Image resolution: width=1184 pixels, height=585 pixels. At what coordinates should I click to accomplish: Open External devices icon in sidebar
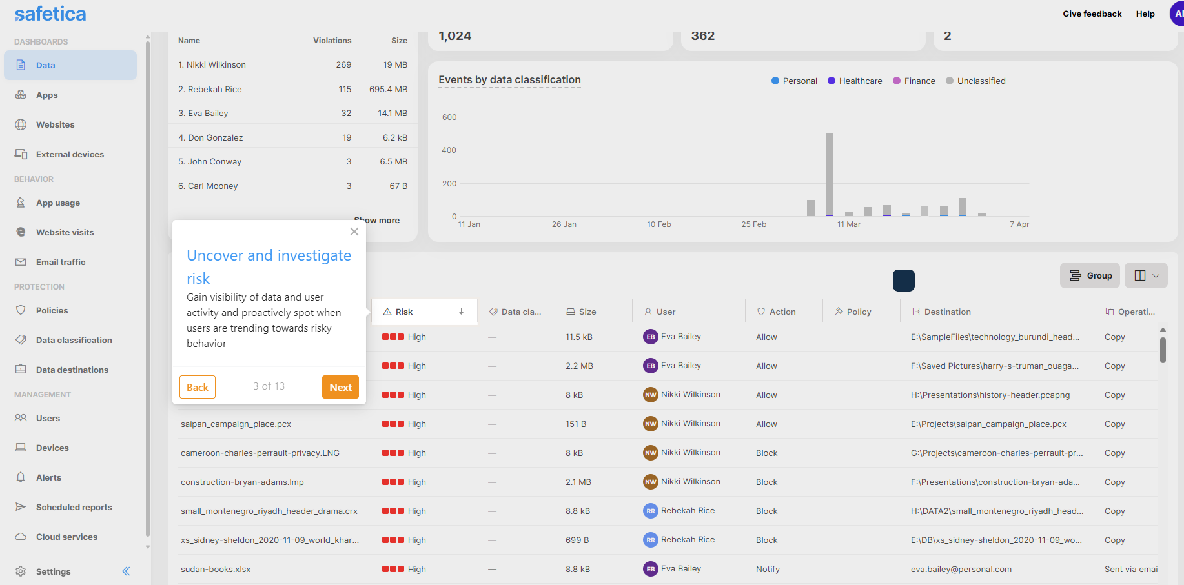point(21,154)
